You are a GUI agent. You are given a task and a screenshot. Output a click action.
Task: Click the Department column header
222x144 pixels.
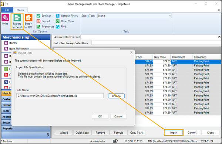182,57
